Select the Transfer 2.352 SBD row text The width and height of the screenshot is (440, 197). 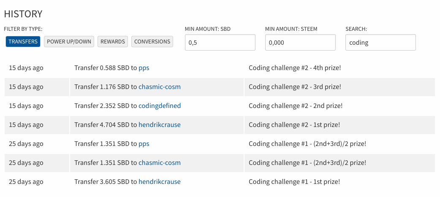(128, 106)
